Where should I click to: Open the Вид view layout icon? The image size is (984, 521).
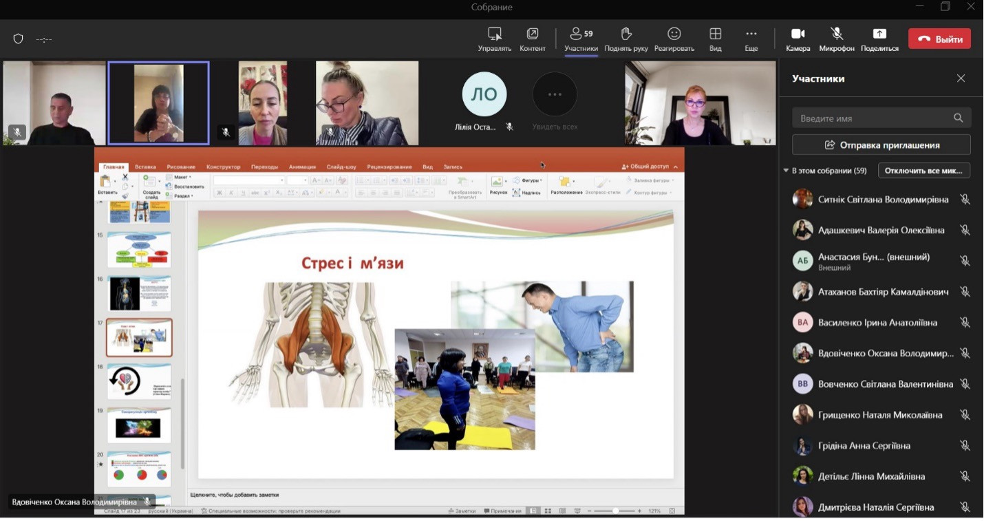(715, 34)
